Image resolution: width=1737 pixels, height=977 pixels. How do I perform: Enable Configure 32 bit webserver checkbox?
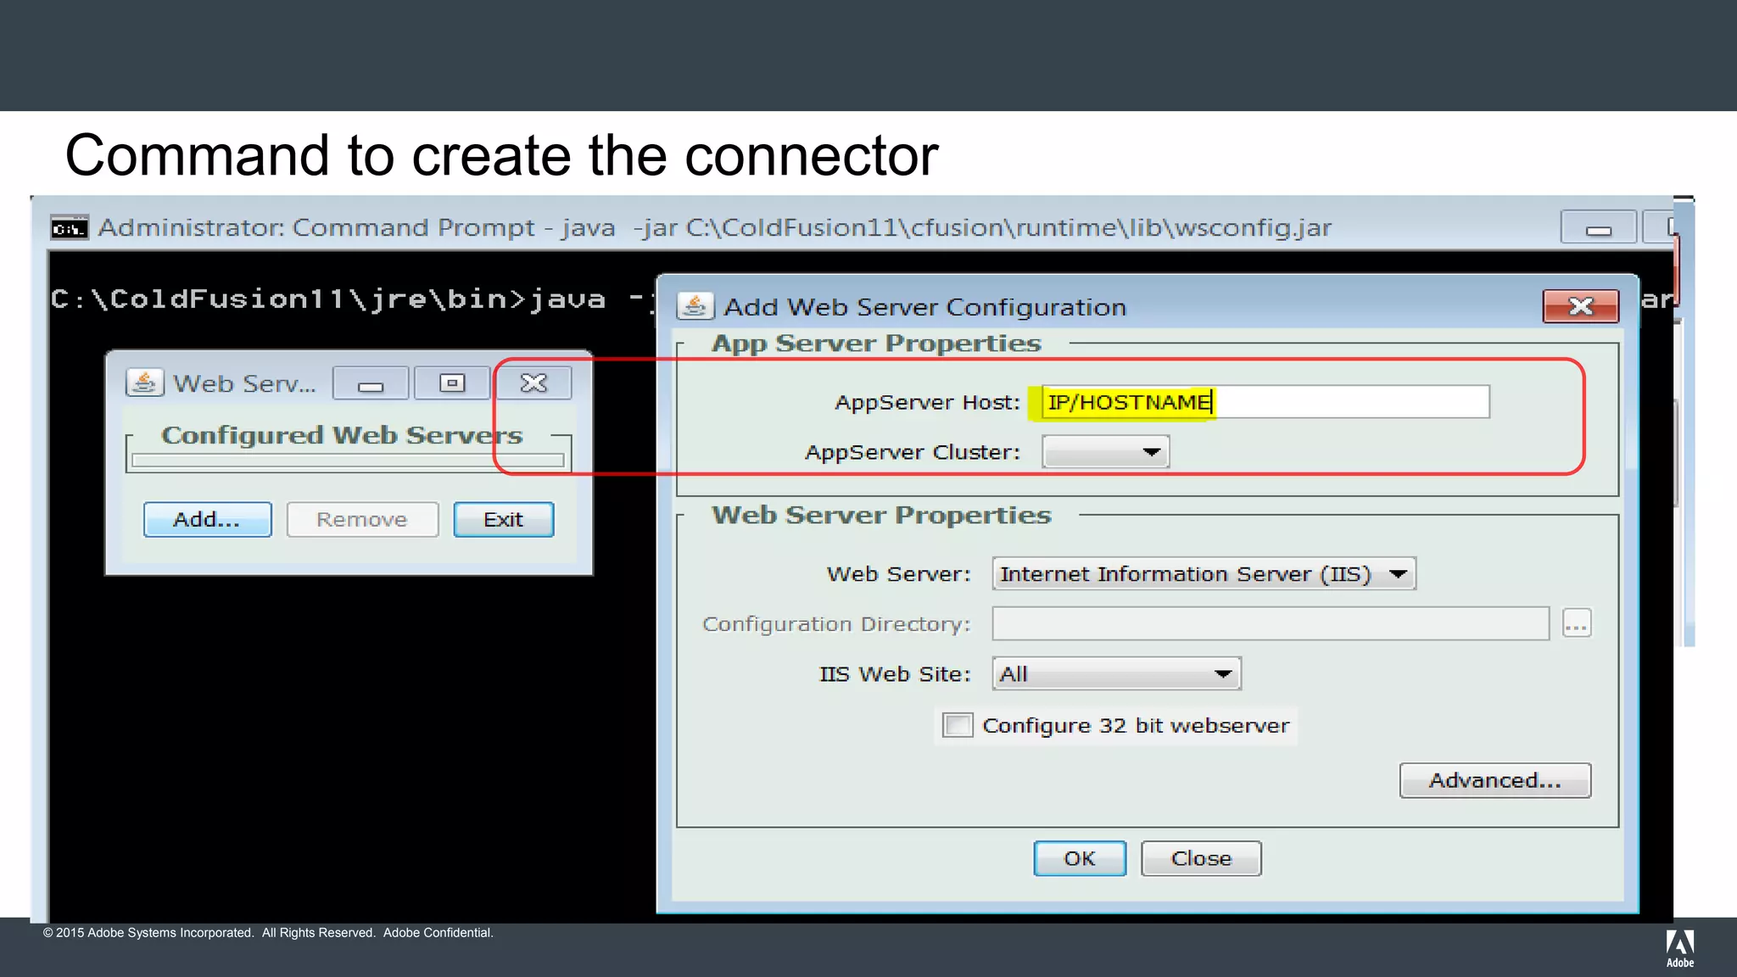coord(958,725)
